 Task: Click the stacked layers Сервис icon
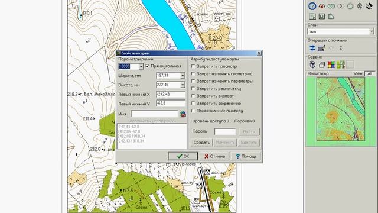click(322, 64)
